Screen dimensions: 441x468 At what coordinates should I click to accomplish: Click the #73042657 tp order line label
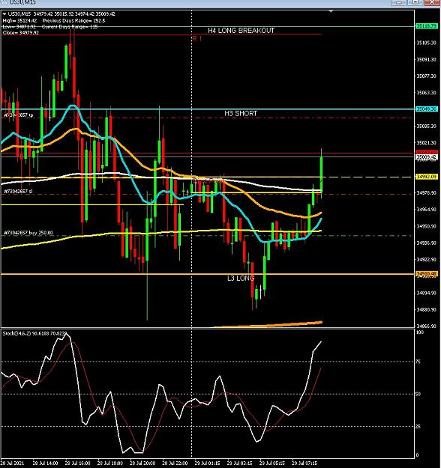pos(19,115)
